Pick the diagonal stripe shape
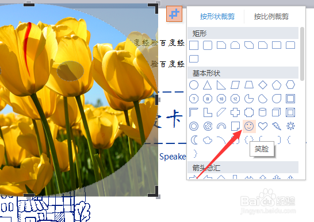314x222 pixels. (x=221, y=112)
